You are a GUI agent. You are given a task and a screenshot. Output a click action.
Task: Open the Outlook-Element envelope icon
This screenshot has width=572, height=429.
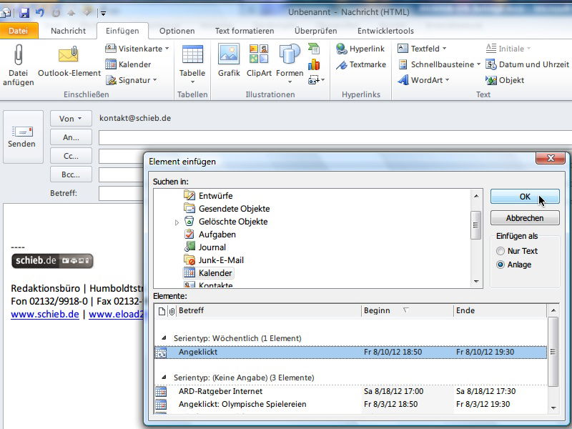coord(69,55)
